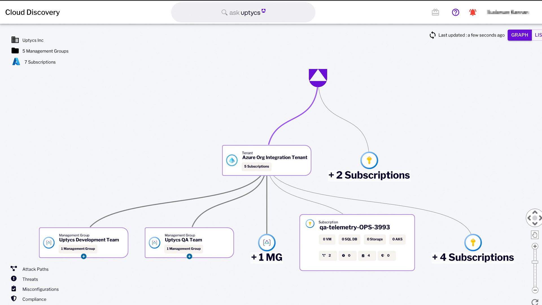Click the notification bell icon
Viewport: 542px width, 305px height.
pos(473,12)
